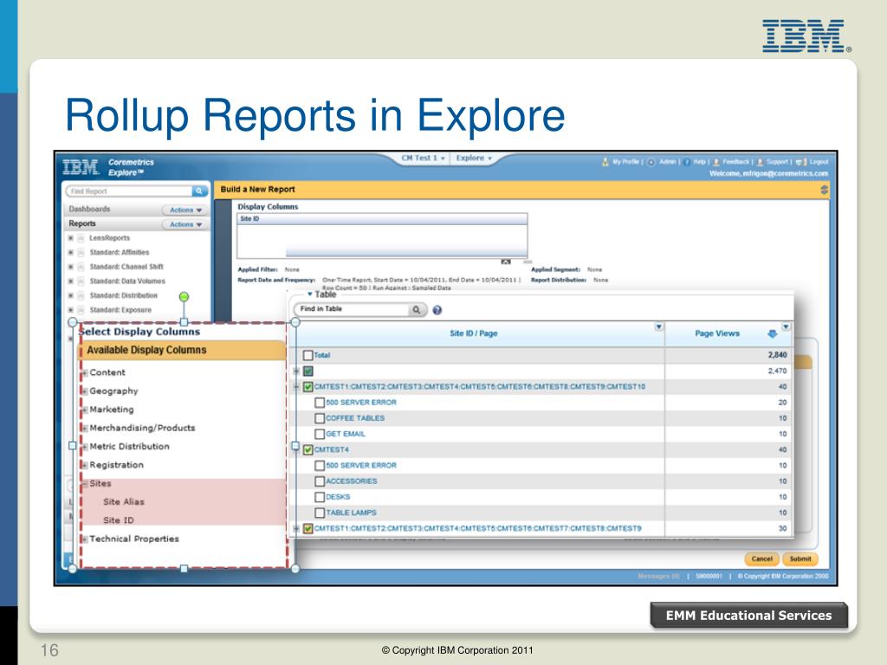Uncheck the checkbox for row ending CMTEST10
Image resolution: width=887 pixels, height=665 pixels.
308,387
